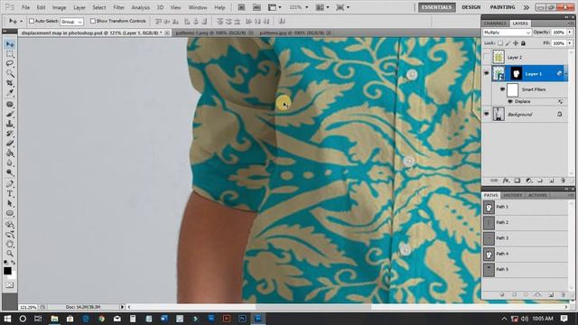Enable Show Transform Controls checkbox
The width and height of the screenshot is (578, 325).
92,21
